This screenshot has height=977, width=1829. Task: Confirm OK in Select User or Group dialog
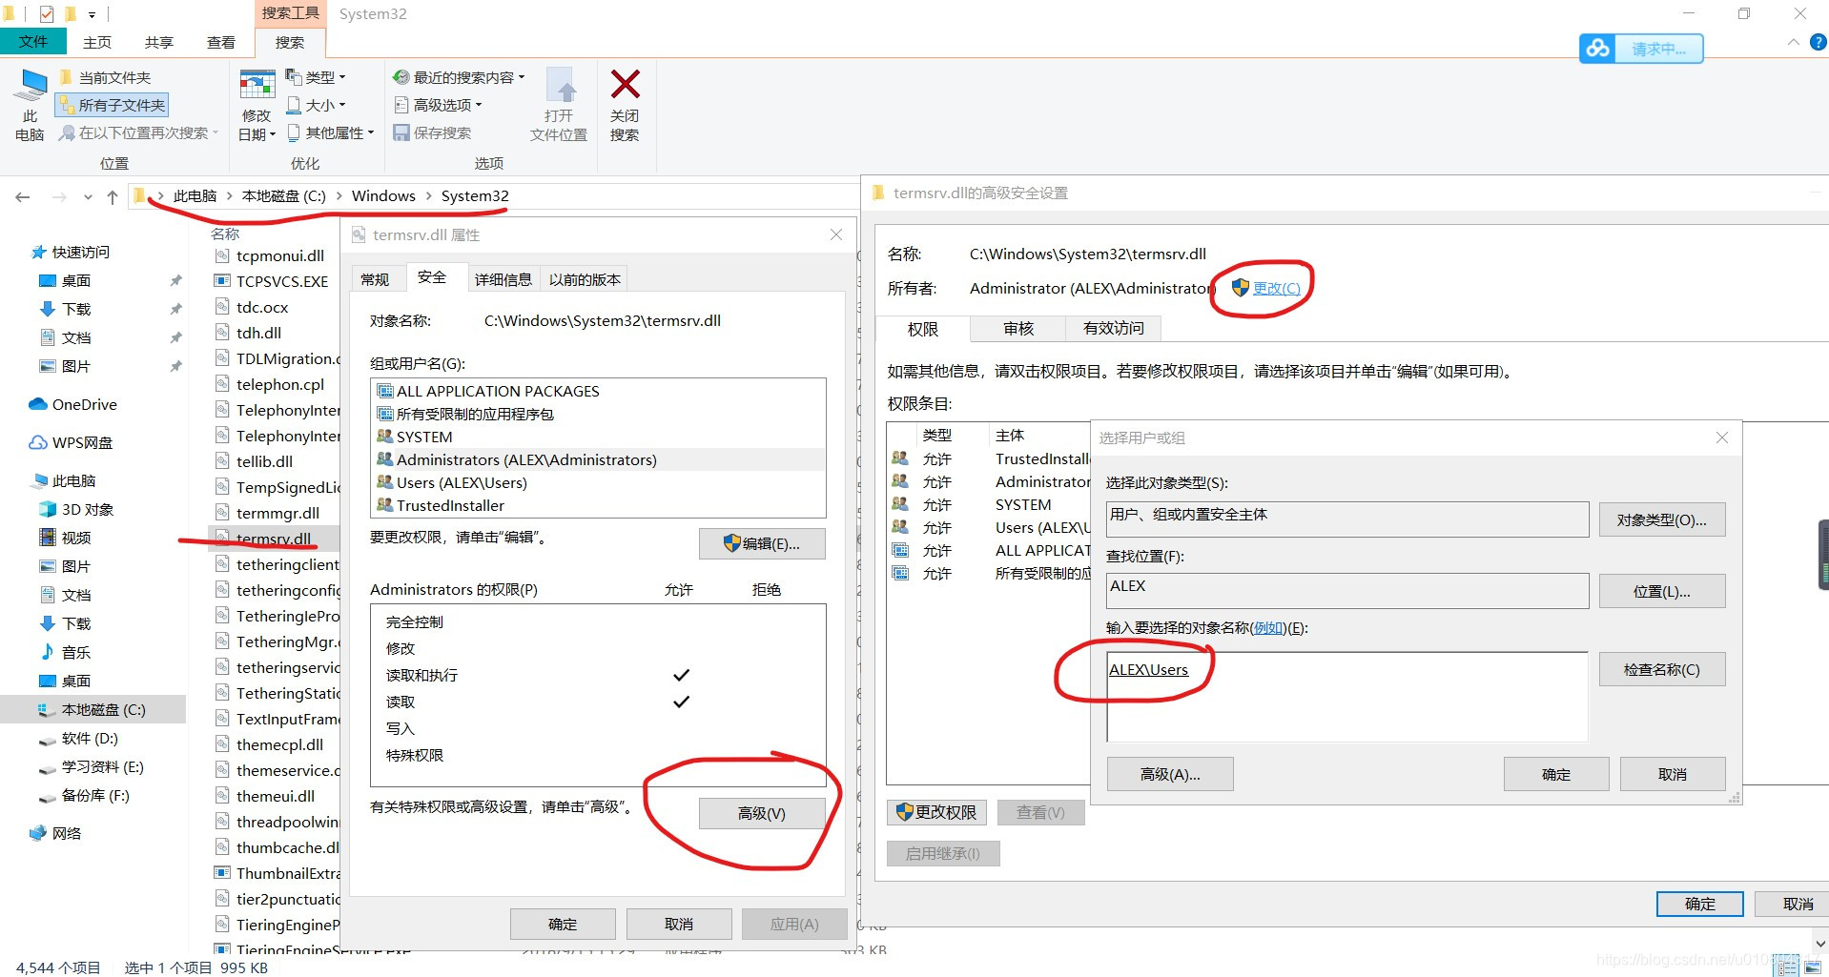1556,774
